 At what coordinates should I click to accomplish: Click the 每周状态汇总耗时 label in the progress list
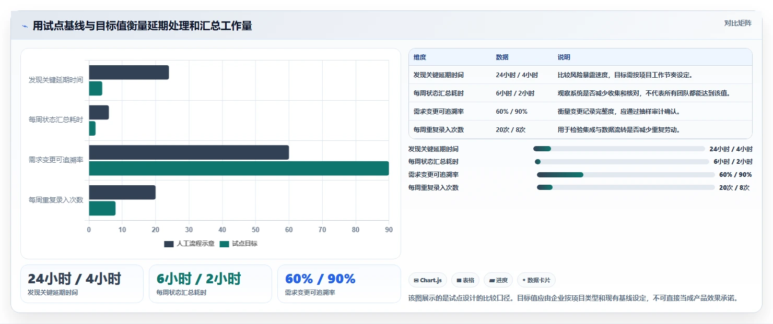(434, 162)
